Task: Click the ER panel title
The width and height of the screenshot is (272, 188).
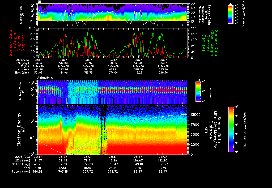Action: tap(39, 2)
